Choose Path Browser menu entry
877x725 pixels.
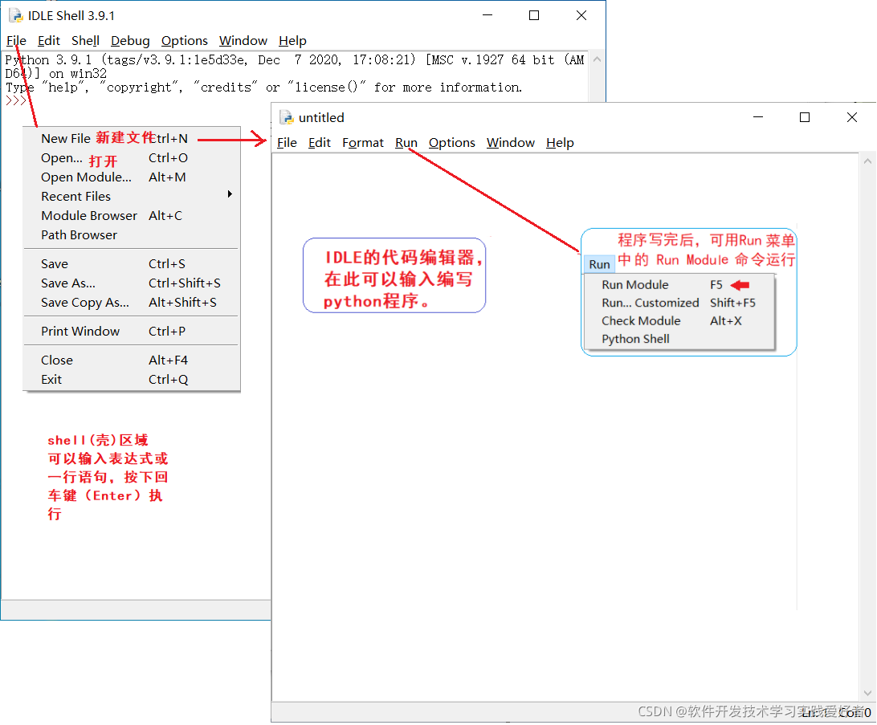click(x=132, y=235)
